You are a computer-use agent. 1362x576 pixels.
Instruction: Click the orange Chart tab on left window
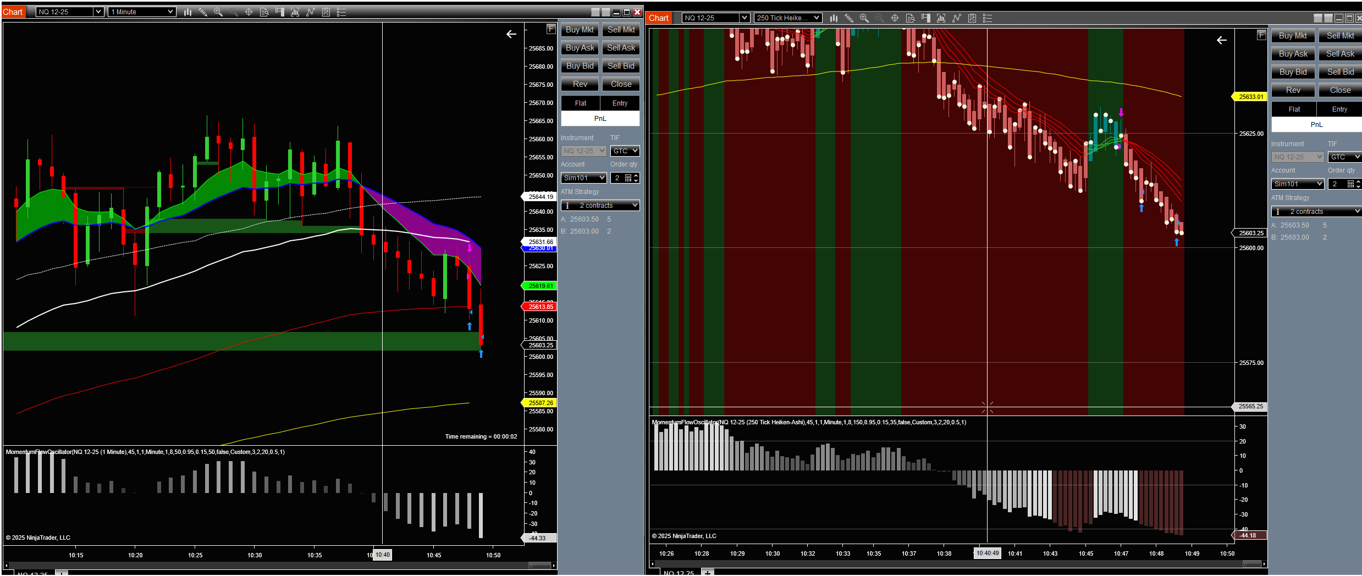[x=13, y=12]
